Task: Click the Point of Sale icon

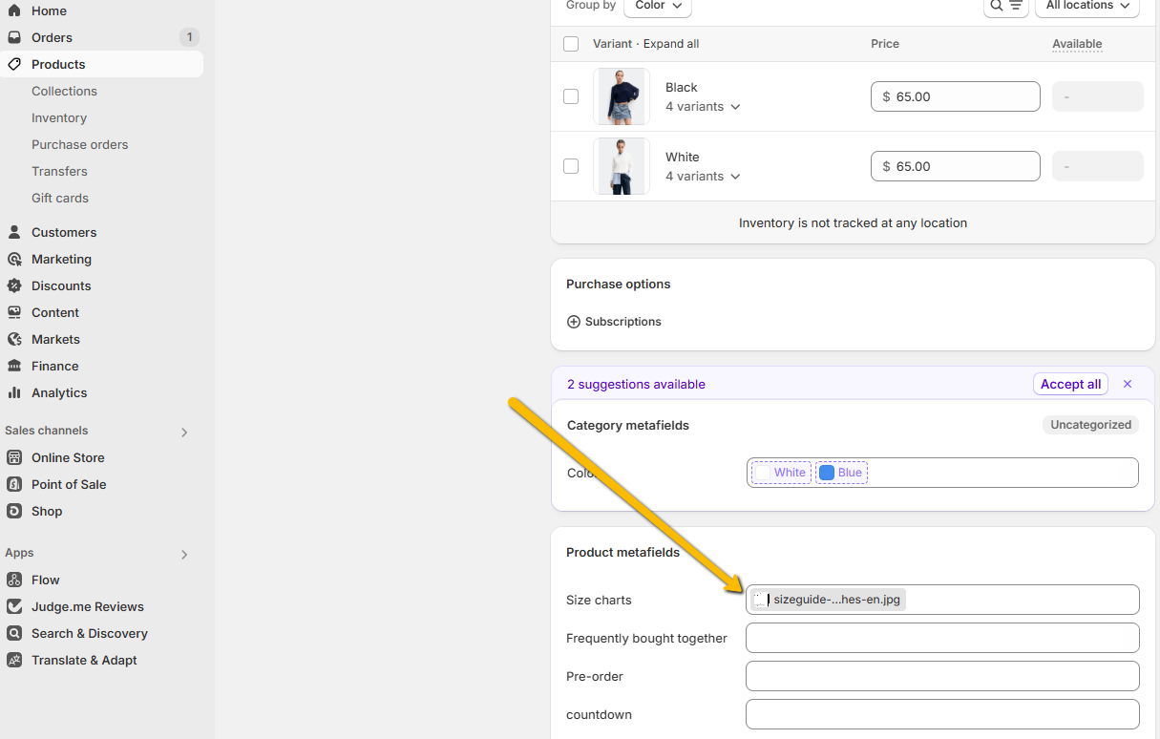Action: click(14, 484)
